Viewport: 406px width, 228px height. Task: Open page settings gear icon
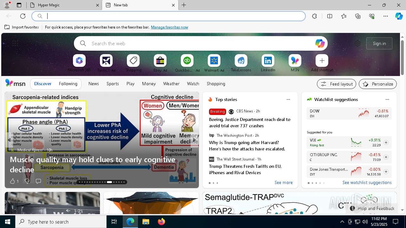point(357,43)
